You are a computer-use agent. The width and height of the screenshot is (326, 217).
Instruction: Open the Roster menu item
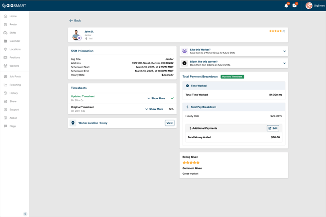pos(13,24)
